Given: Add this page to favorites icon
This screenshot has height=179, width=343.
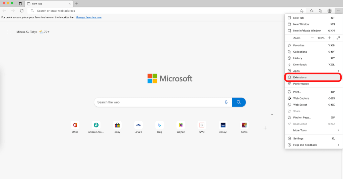Looking at the screenshot, I should tap(301, 11).
